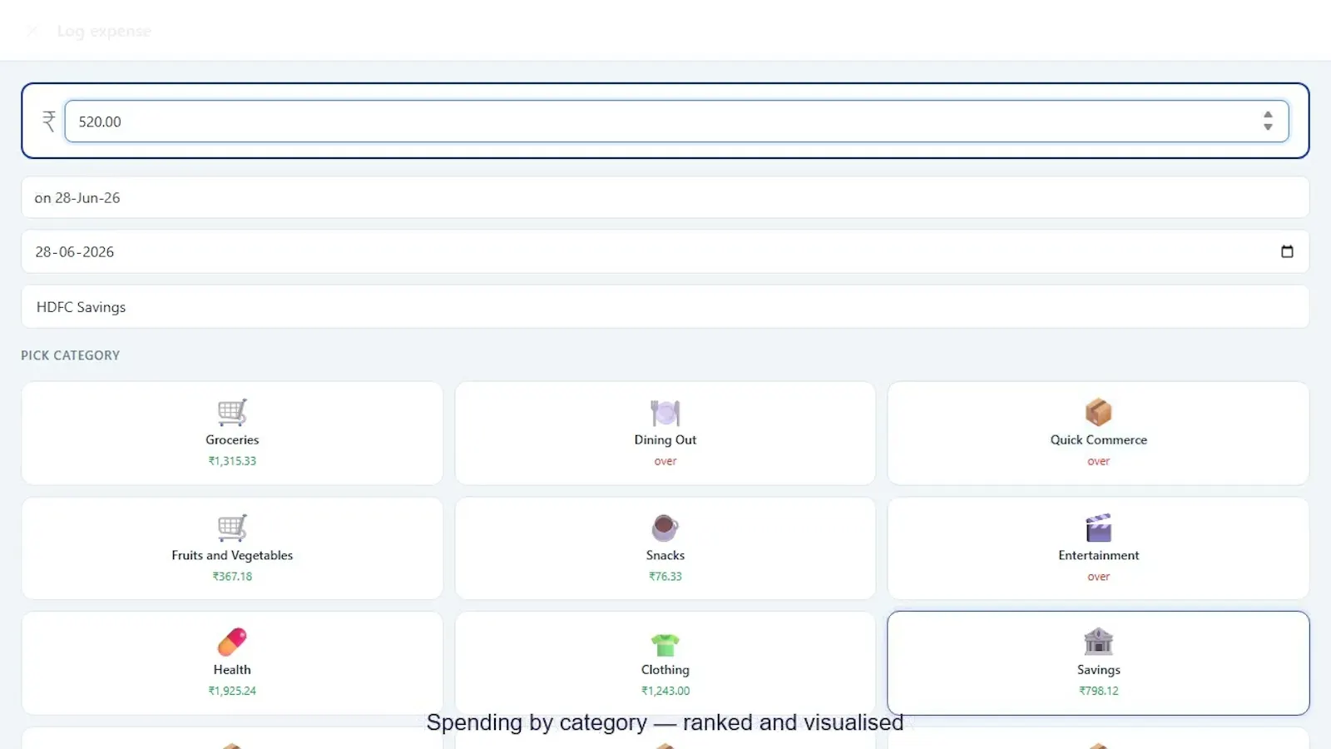Decrease amount with the down stepper arrow
This screenshot has width=1331, height=749.
(x=1268, y=127)
